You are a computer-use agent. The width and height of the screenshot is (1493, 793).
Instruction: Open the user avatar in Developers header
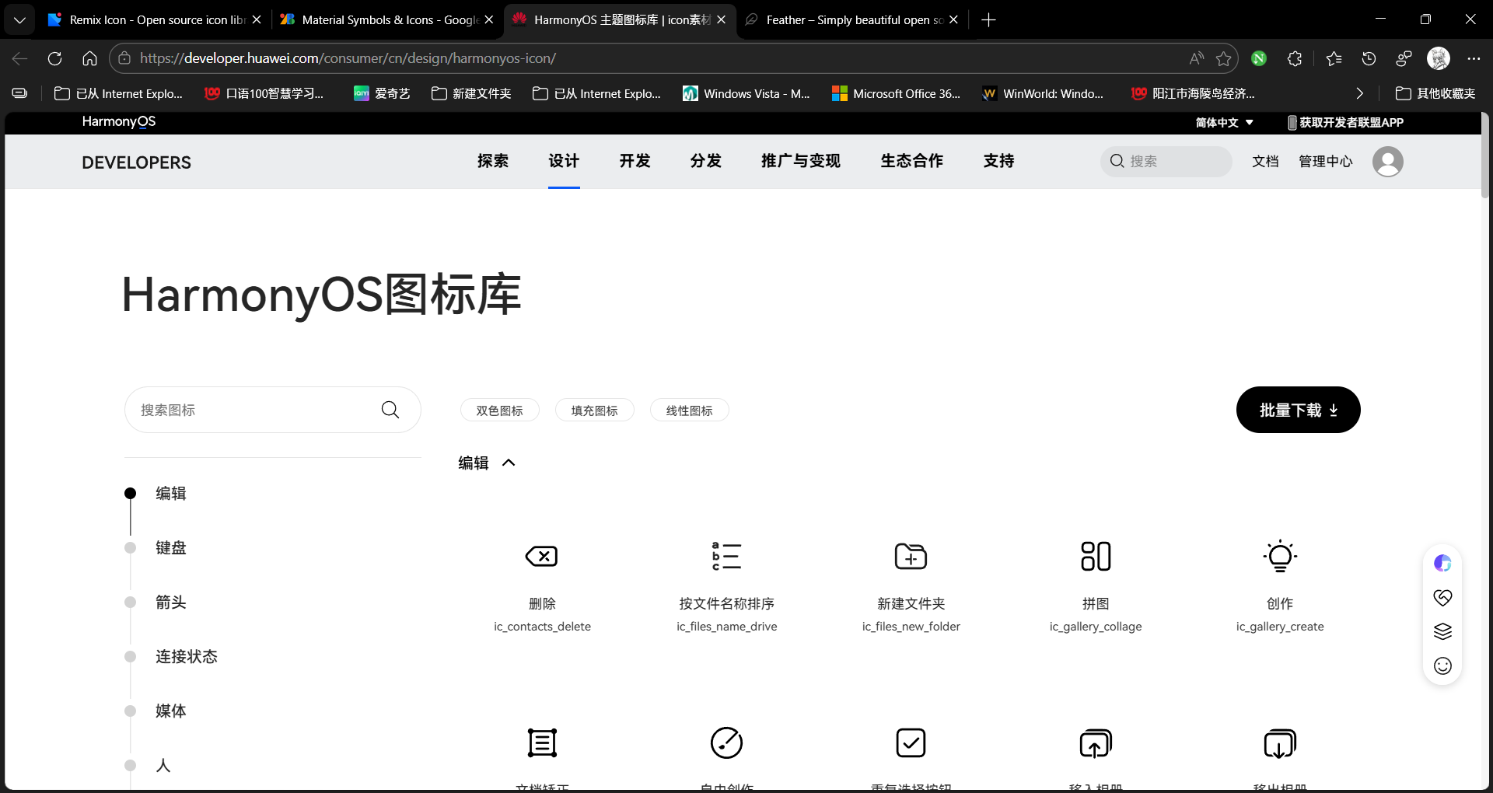click(x=1387, y=162)
